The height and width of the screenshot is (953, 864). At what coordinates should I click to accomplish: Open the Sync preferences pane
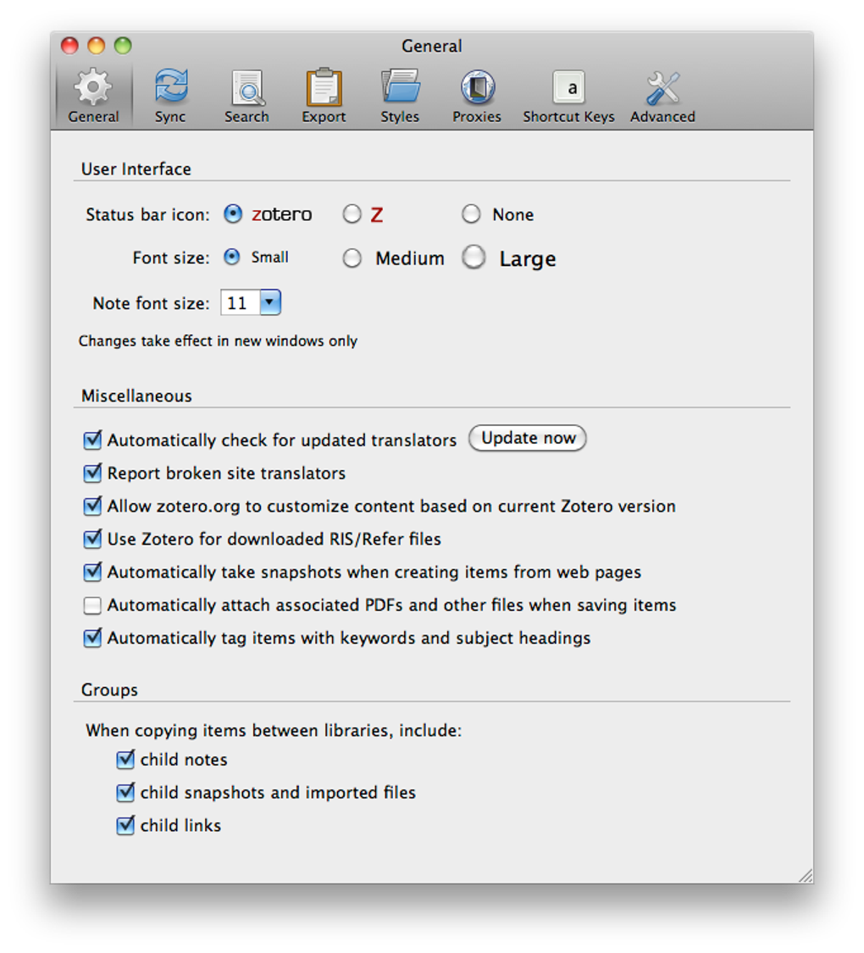pyautogui.click(x=170, y=96)
